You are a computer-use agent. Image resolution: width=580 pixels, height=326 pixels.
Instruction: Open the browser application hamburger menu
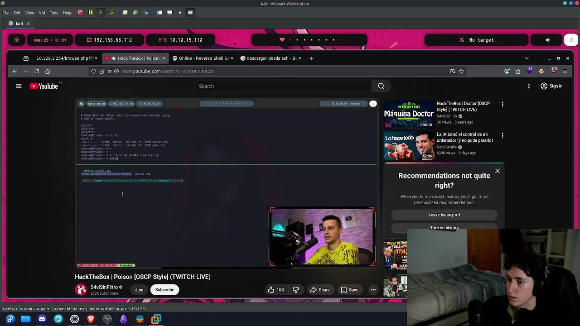[x=565, y=71]
